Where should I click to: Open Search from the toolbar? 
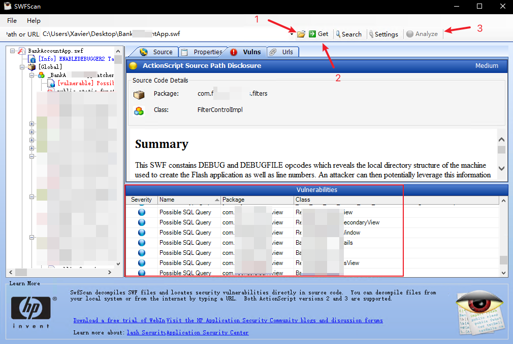pos(348,34)
